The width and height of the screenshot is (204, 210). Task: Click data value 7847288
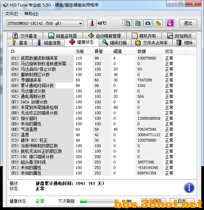145,80
